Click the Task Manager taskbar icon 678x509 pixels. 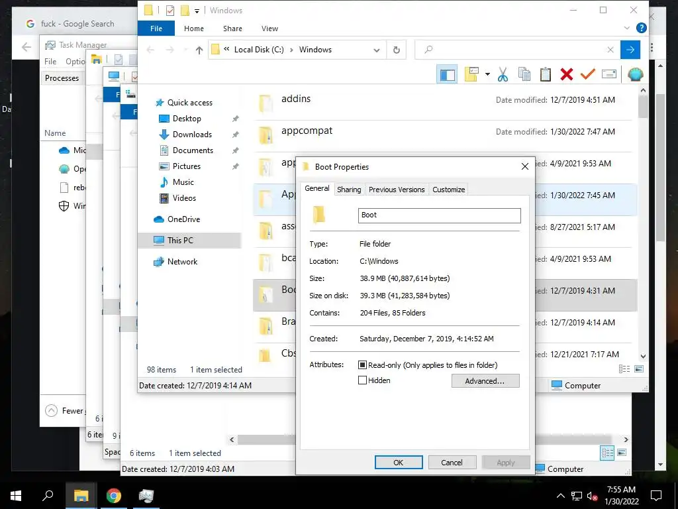[x=146, y=496]
